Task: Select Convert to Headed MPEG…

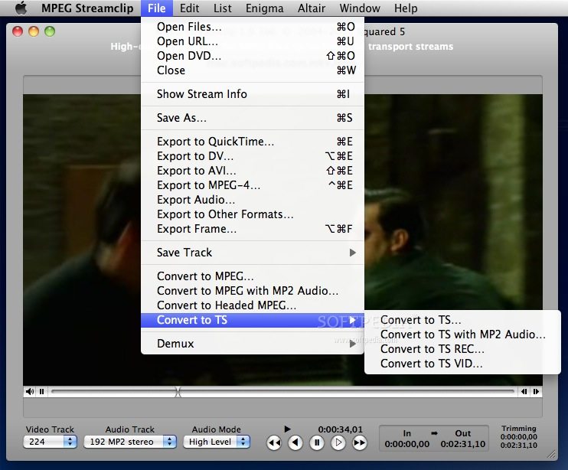Action: [253, 305]
